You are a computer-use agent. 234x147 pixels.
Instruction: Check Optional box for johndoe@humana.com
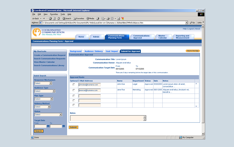(x=74, y=85)
